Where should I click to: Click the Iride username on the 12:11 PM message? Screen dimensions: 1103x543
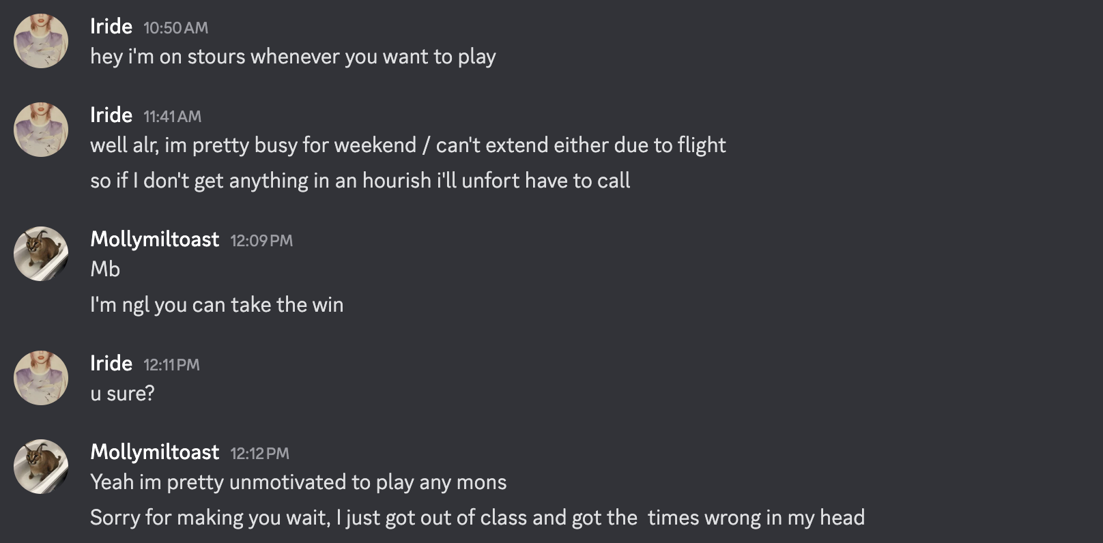(111, 364)
